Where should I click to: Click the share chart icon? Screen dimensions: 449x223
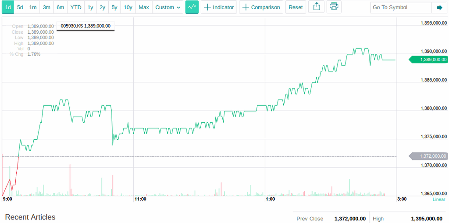(317, 7)
